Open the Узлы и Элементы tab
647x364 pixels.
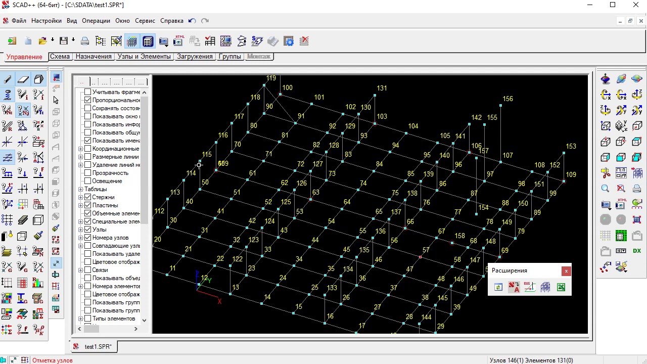click(x=144, y=57)
